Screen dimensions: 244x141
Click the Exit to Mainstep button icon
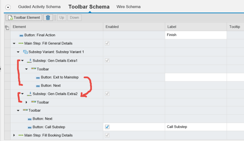click(x=38, y=77)
